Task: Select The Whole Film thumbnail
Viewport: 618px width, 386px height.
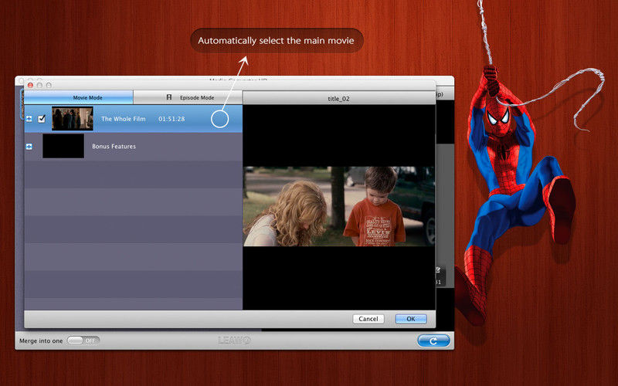Action: (x=73, y=119)
